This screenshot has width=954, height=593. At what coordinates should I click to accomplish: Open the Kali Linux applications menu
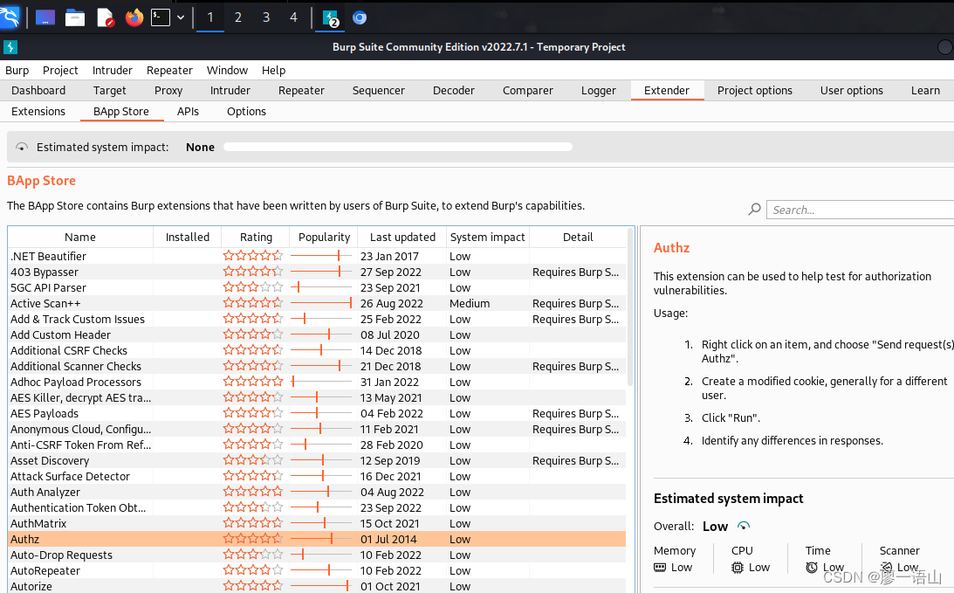(9, 17)
